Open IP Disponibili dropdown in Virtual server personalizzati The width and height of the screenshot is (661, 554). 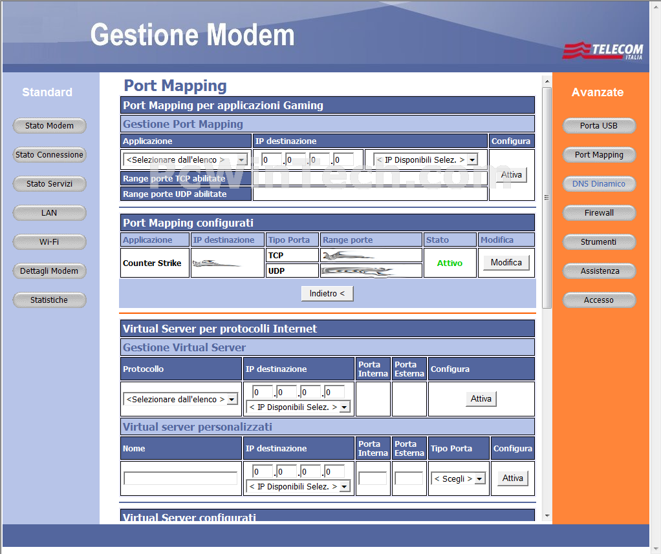pyautogui.click(x=298, y=487)
